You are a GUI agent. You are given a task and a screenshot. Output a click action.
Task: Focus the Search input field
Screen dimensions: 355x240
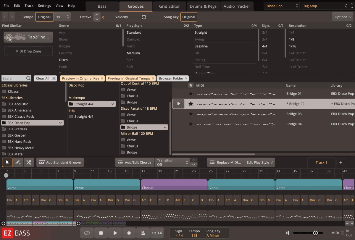(14, 78)
